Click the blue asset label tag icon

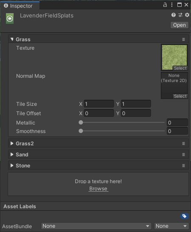185,216
